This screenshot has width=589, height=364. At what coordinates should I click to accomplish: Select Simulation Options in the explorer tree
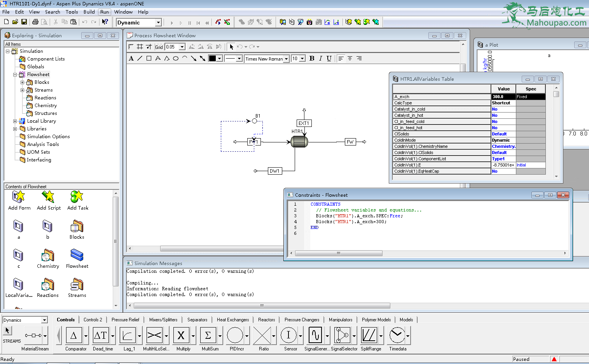click(x=48, y=137)
